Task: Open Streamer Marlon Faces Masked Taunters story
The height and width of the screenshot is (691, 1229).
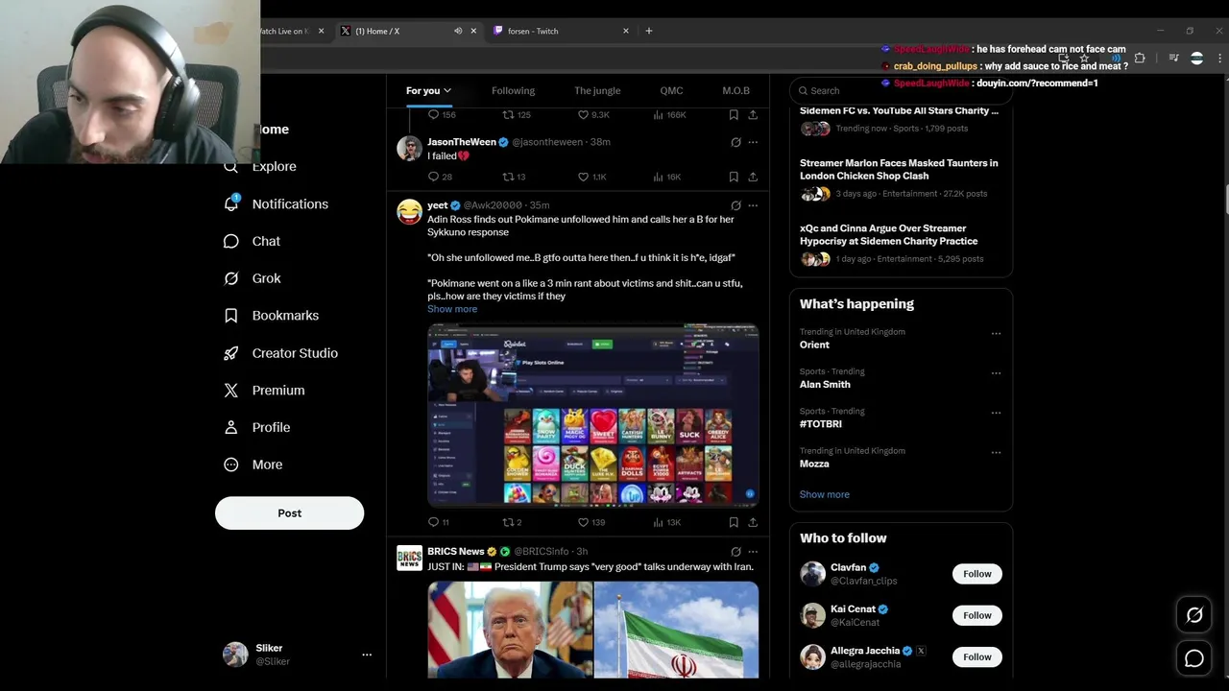Action: [899, 169]
